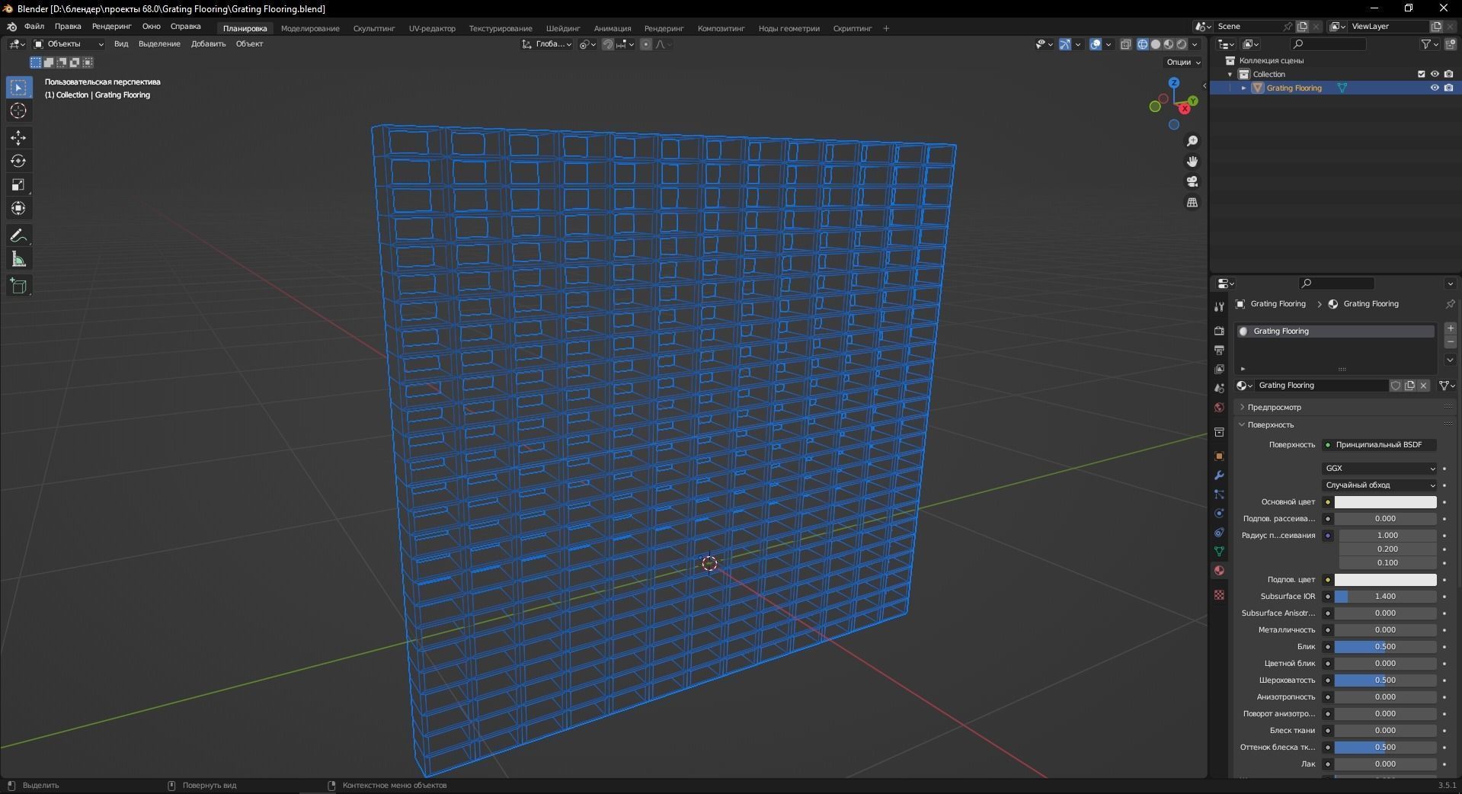
Task: Unlink the Grating Flooring material
Action: (x=1423, y=386)
